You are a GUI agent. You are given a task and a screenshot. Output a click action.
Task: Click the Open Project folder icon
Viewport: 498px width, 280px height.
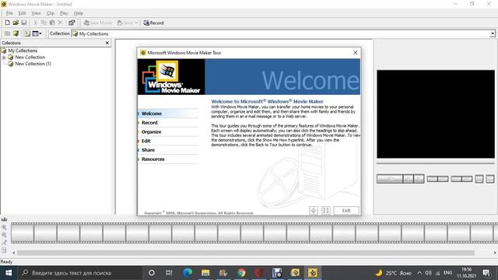coord(16,23)
